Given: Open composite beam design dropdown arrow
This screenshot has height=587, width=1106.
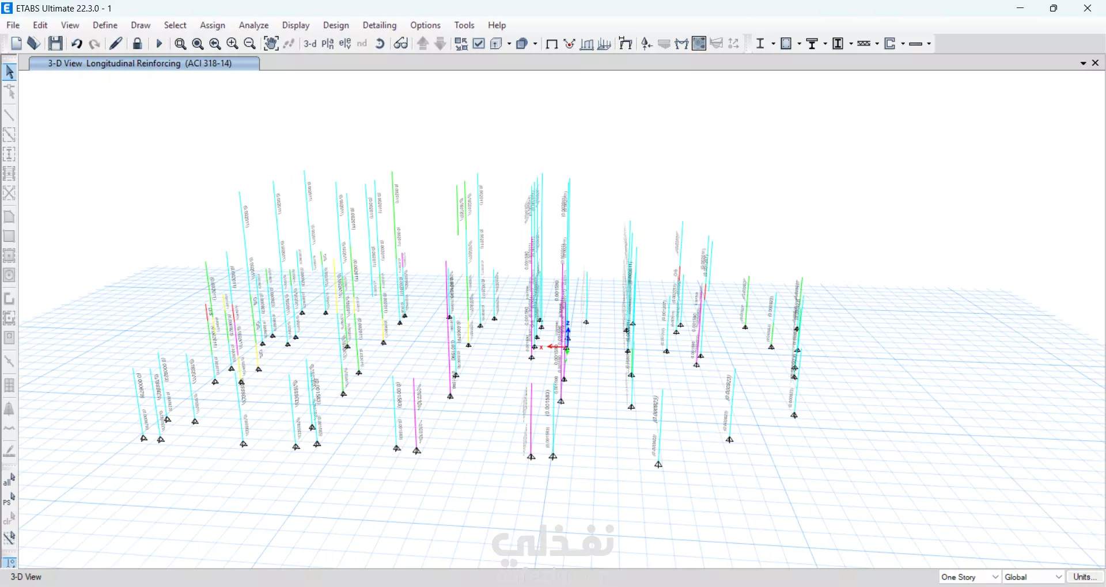Looking at the screenshot, I should 825,44.
